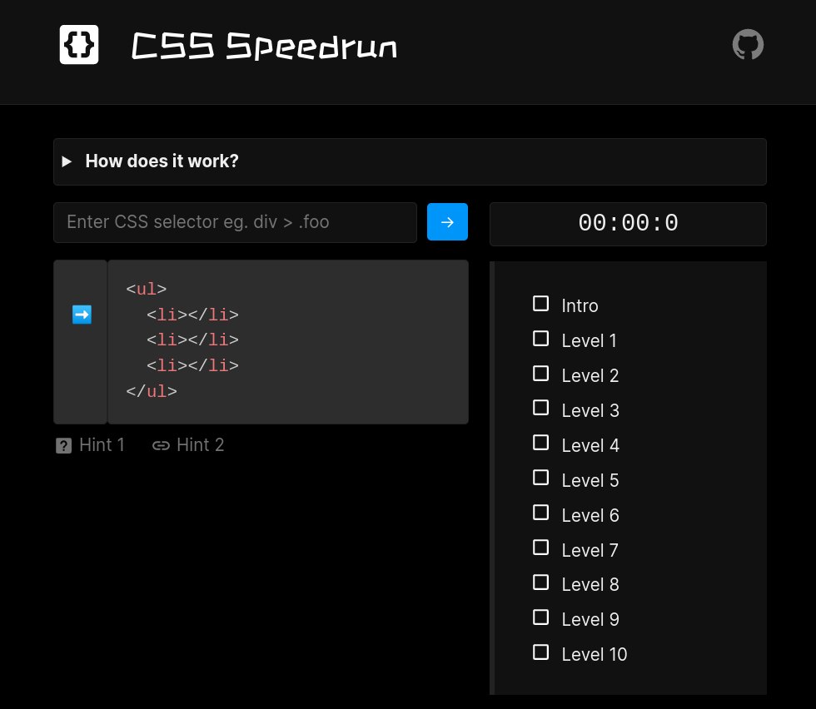Check the Level 3 checkbox
816x709 pixels.
[x=540, y=408]
